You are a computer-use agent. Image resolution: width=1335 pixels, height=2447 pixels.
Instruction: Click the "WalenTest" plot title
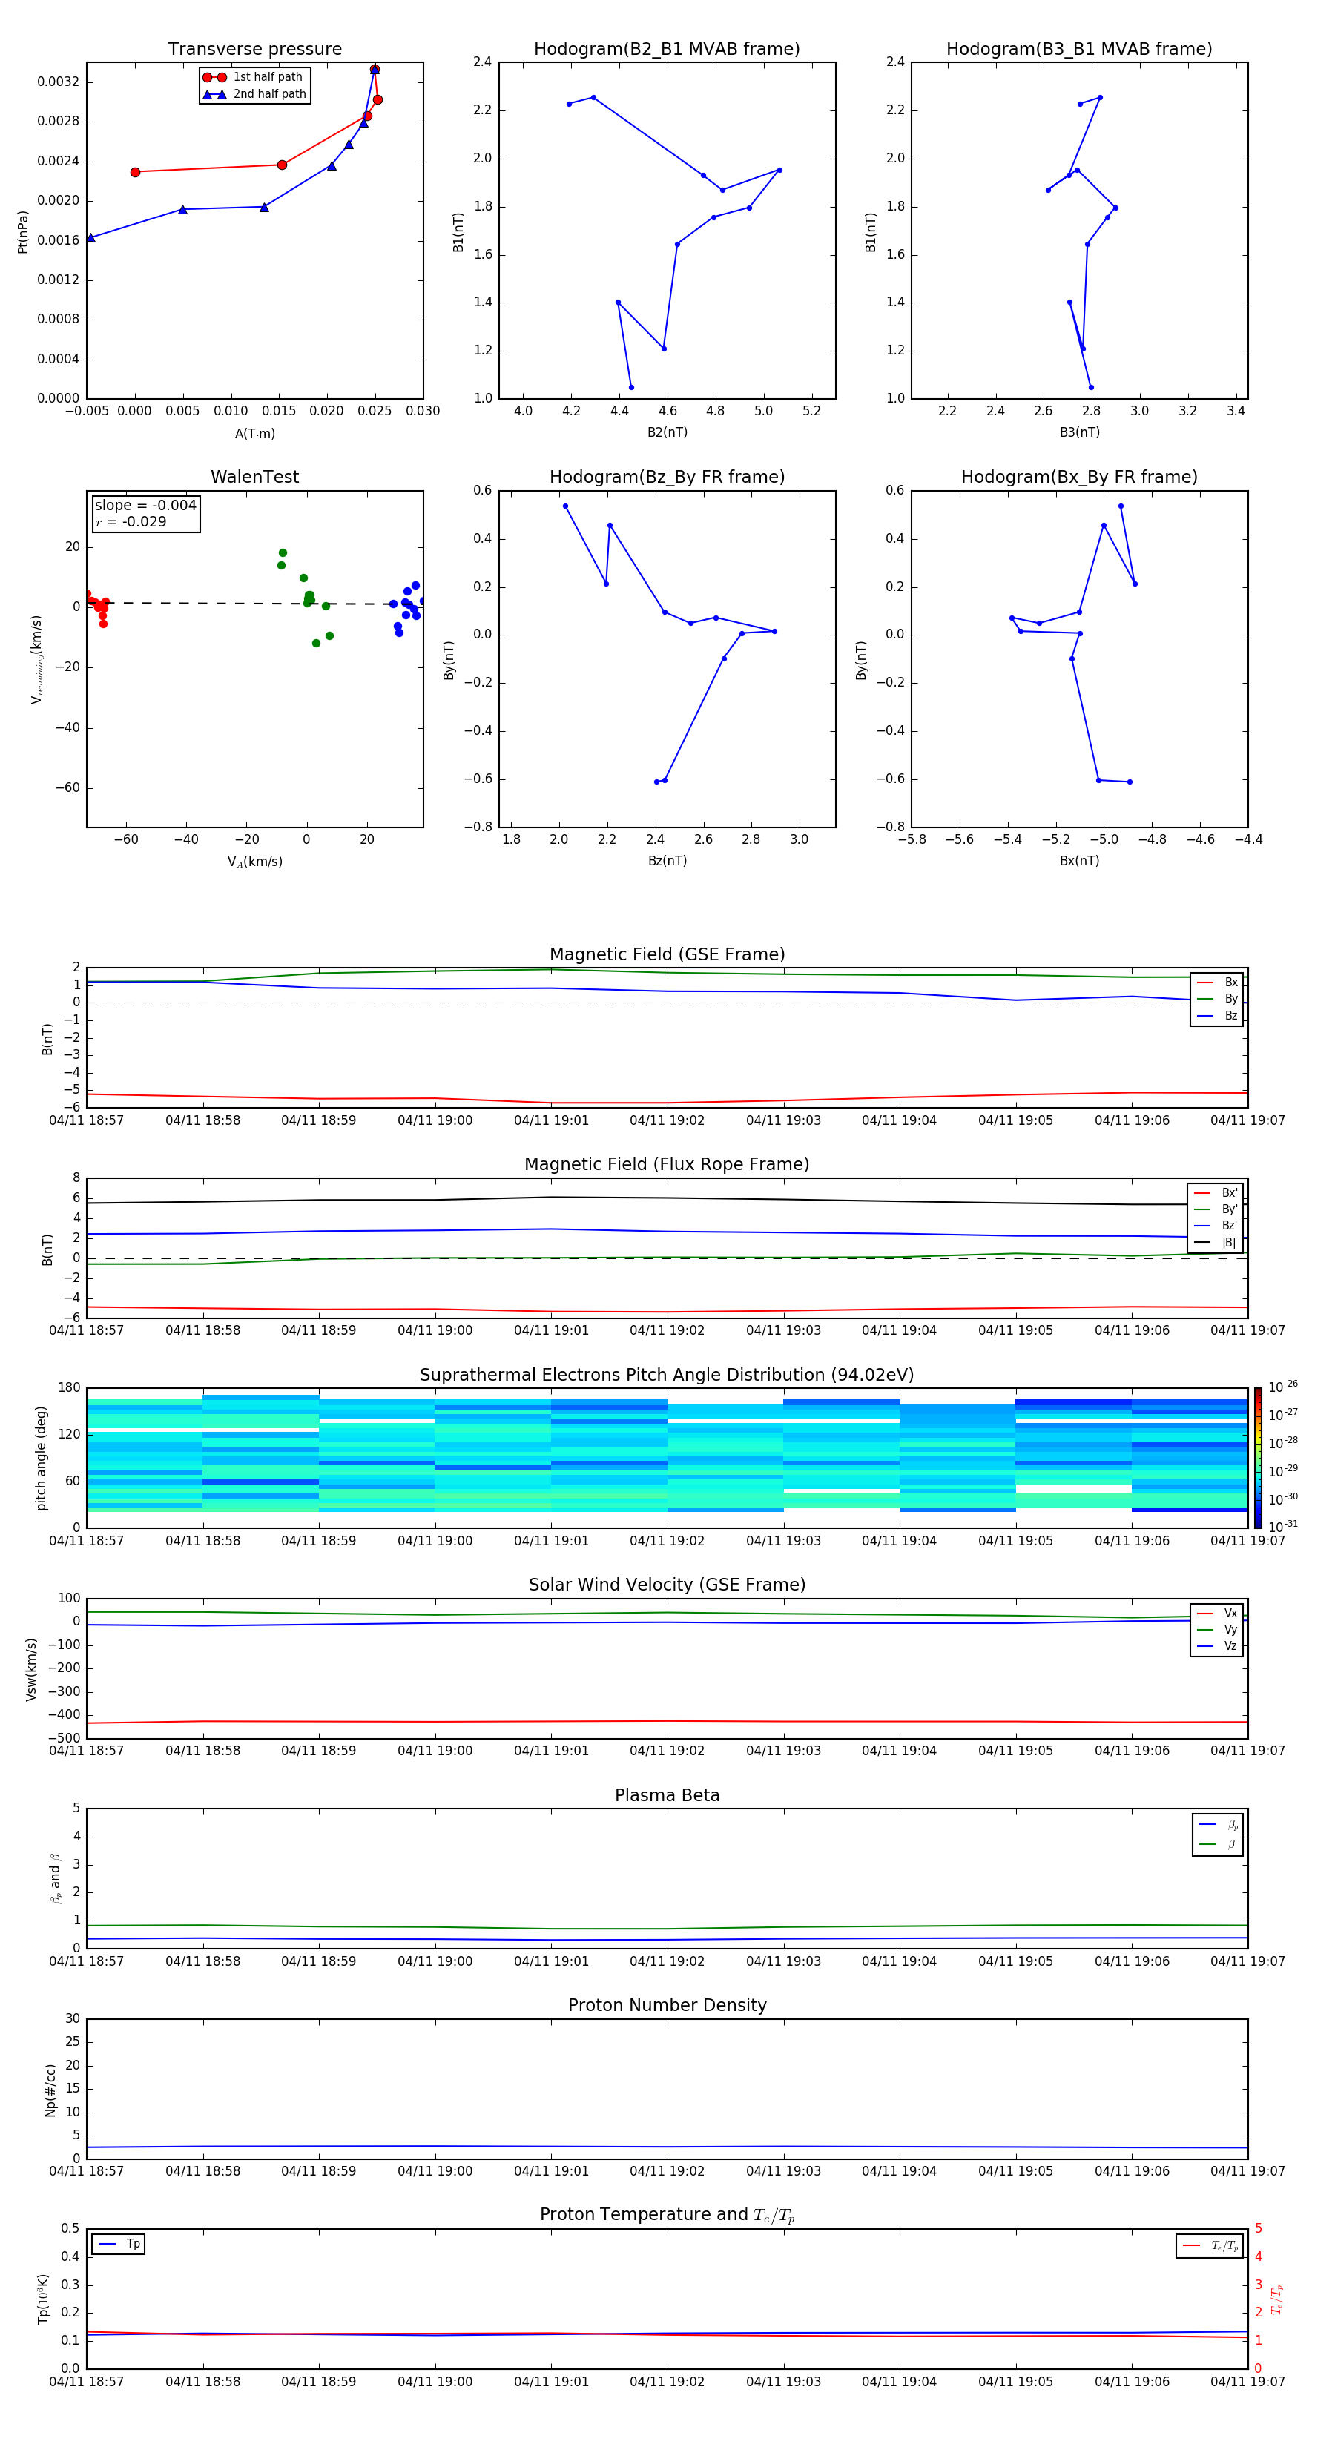(x=254, y=477)
